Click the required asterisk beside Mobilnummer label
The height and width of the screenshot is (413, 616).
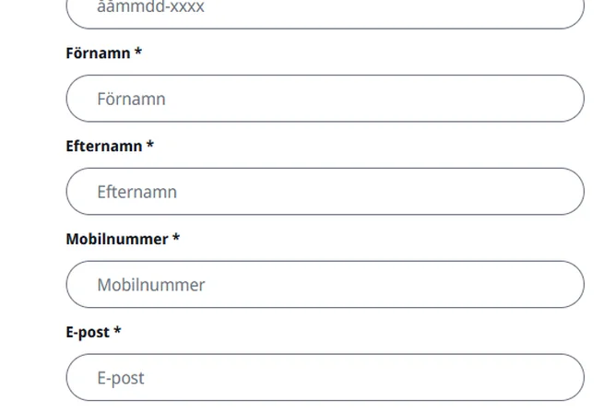(x=176, y=239)
